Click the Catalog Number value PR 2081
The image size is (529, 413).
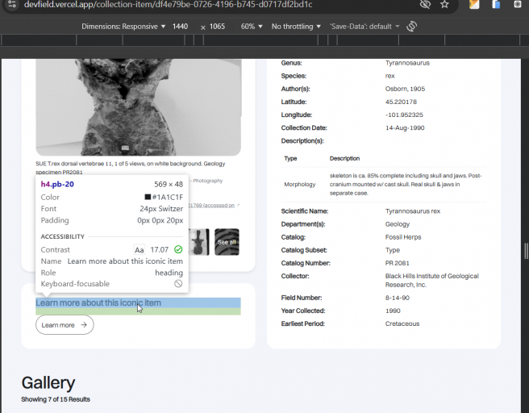(398, 263)
